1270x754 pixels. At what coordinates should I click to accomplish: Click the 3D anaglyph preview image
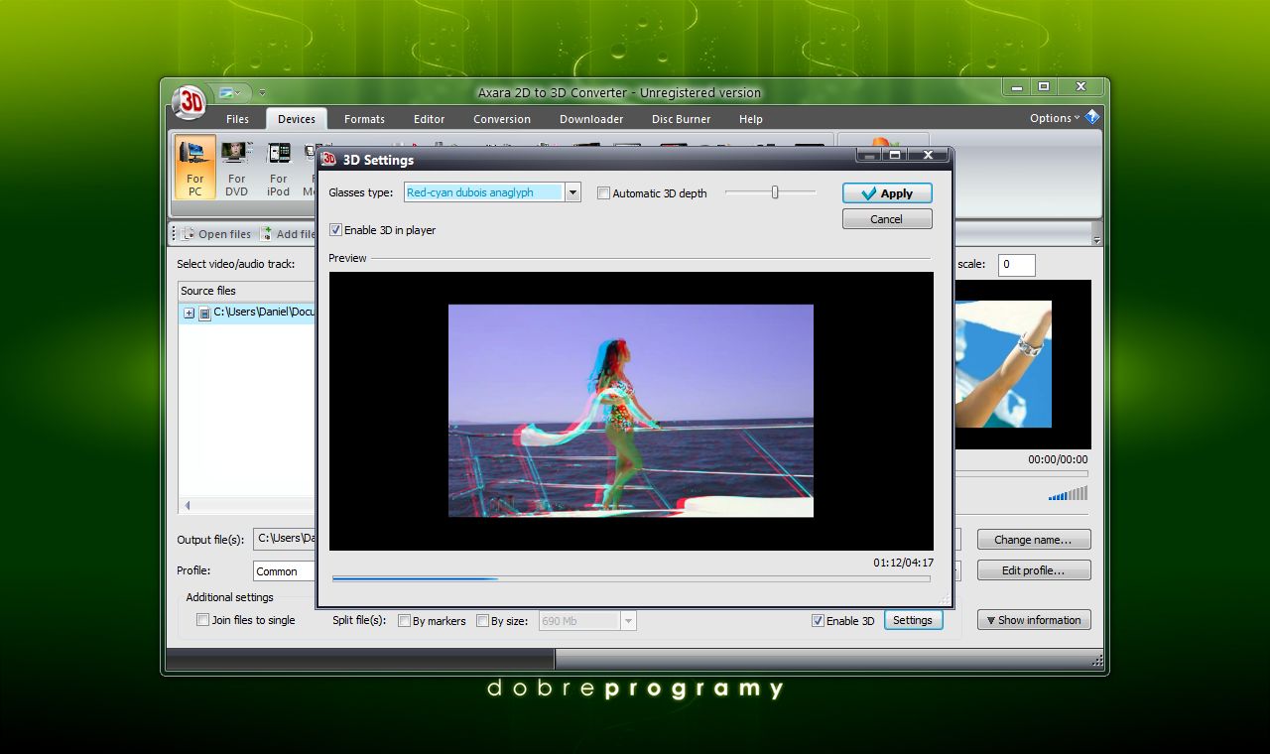[x=631, y=411]
